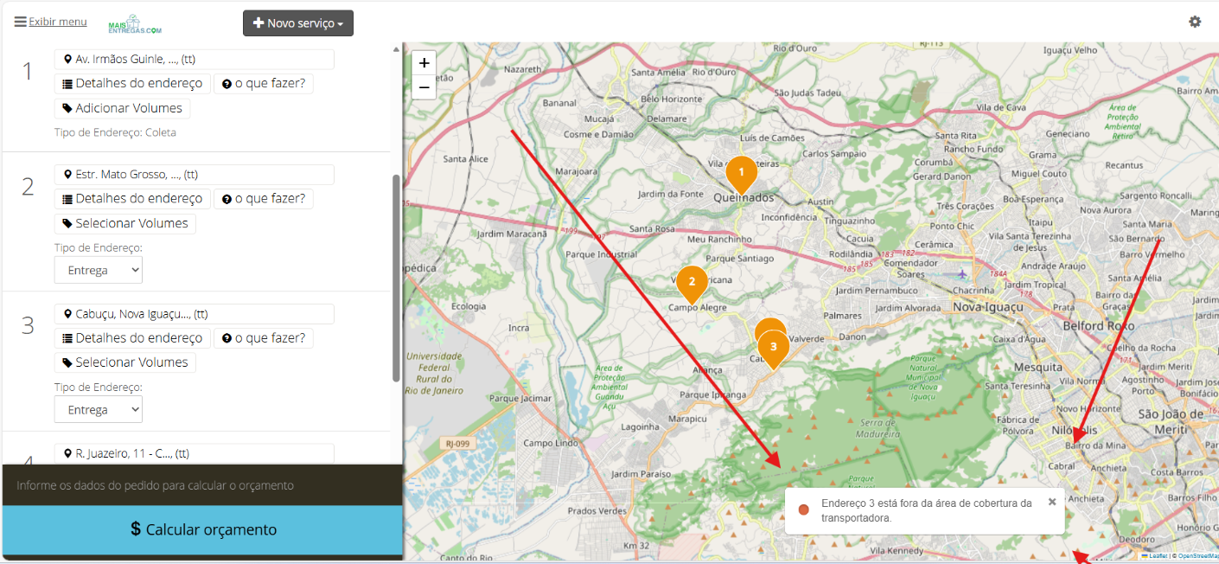Click the address list vertical scrollbar
Image resolution: width=1219 pixels, height=564 pixels.
click(x=396, y=277)
